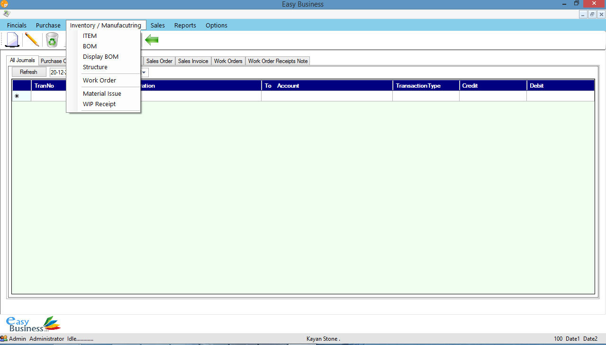Click the To Account column header

[x=327, y=86]
